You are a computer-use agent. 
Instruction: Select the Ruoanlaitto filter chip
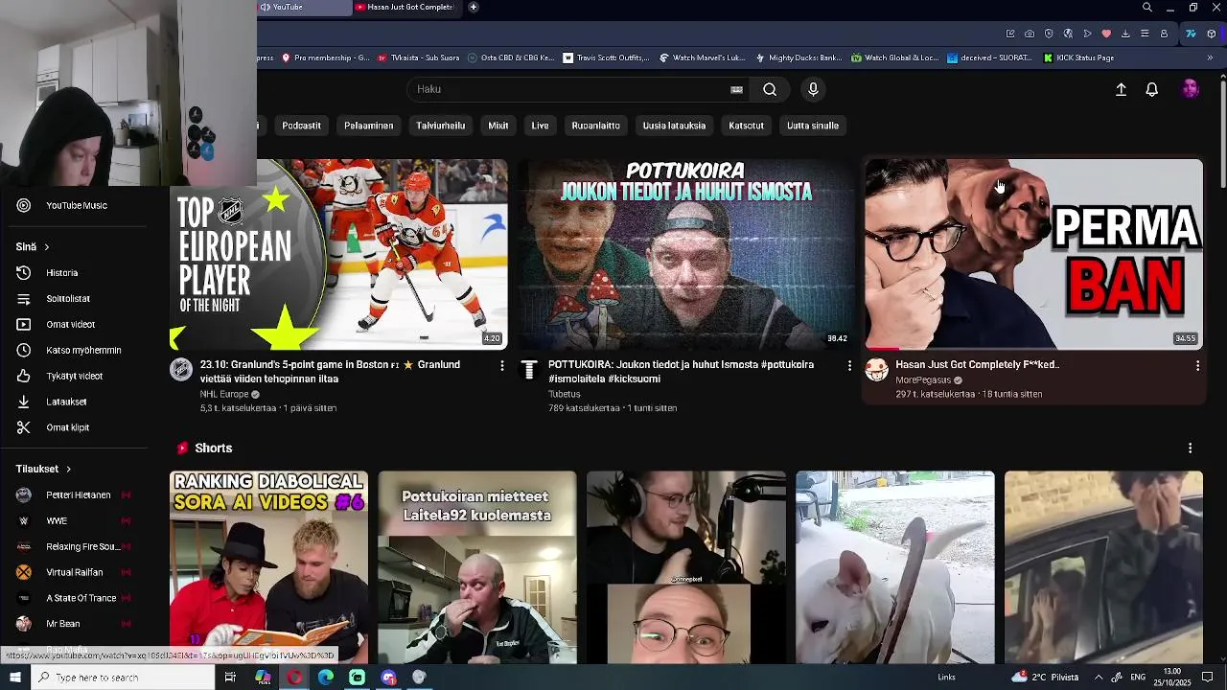[596, 126]
